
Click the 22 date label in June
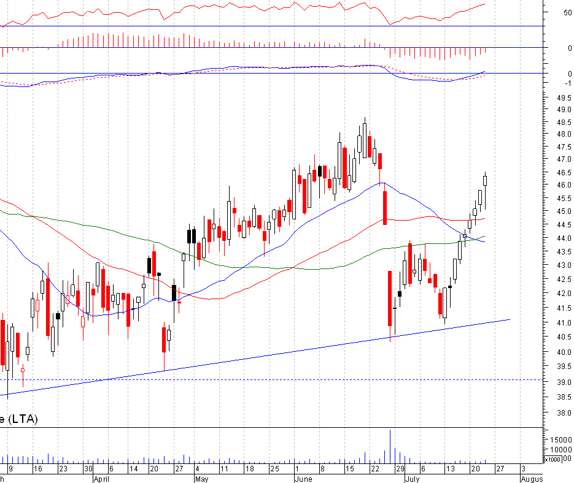click(375, 469)
